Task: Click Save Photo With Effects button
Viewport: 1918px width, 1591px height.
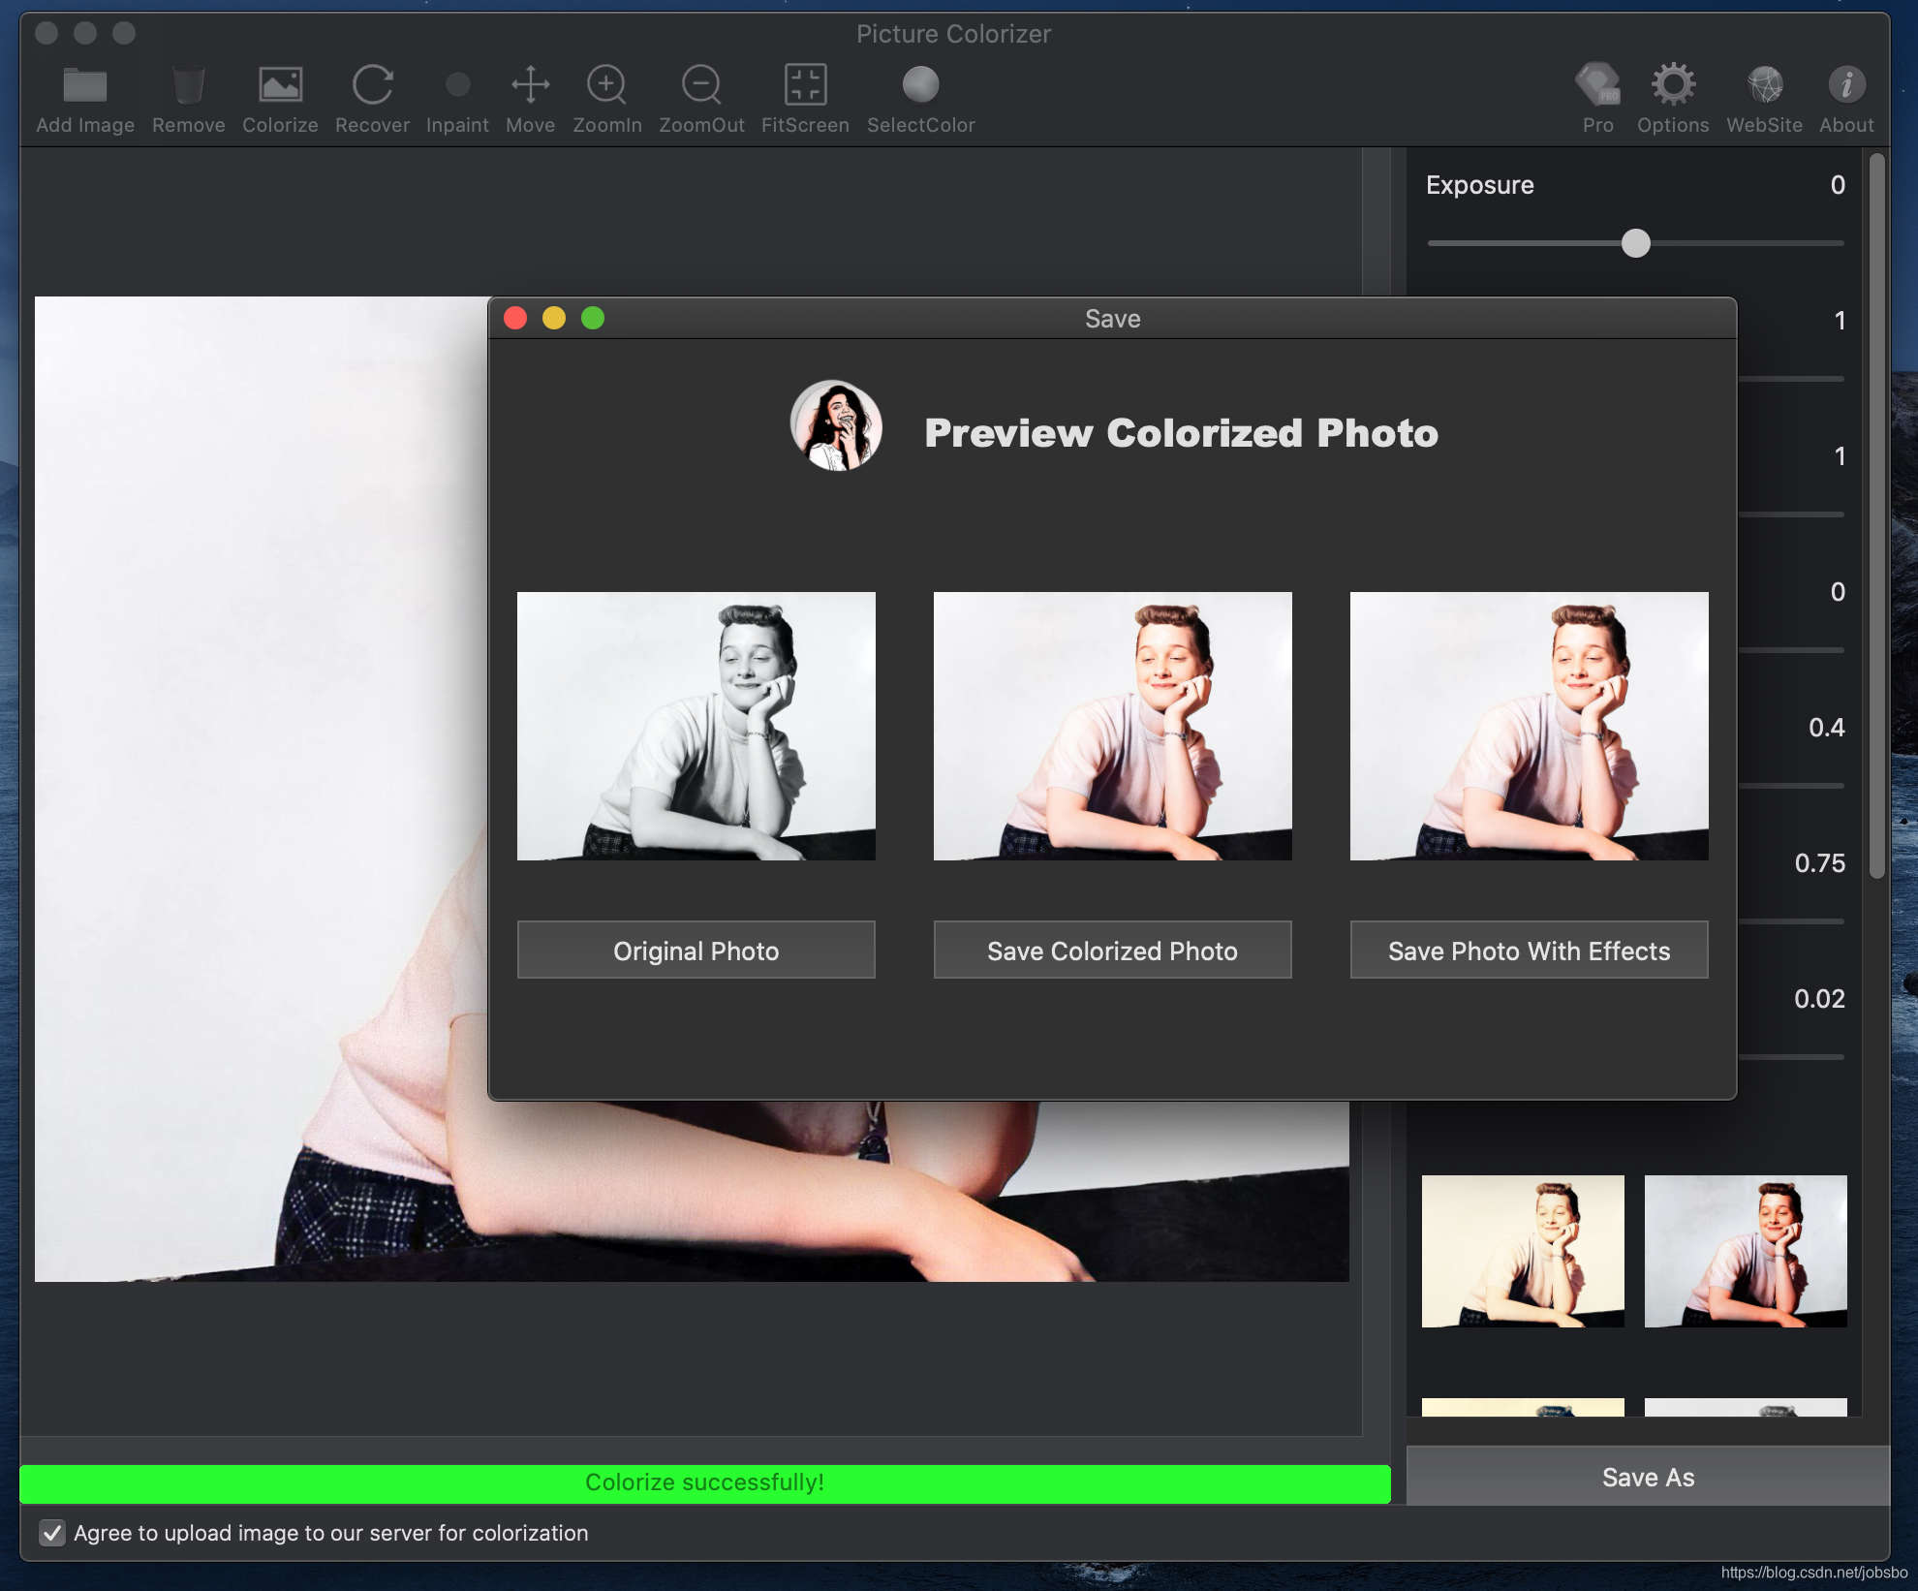Action: [x=1529, y=951]
